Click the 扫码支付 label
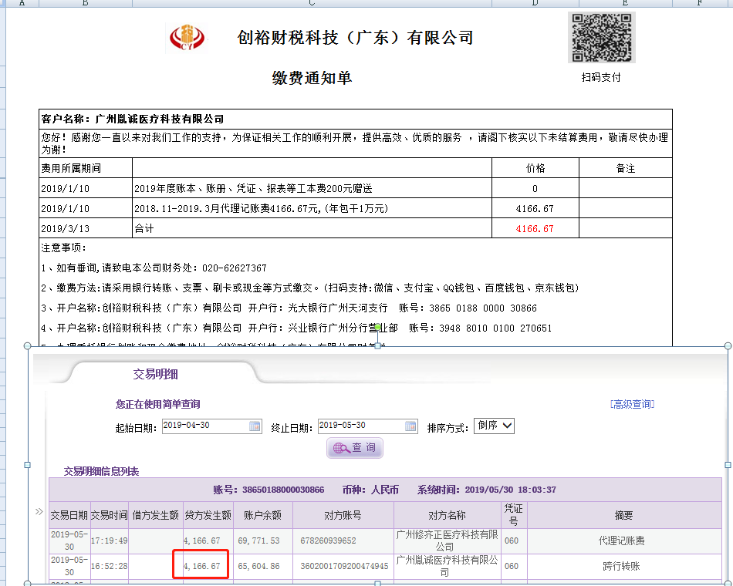The width and height of the screenshot is (733, 586). tap(601, 78)
